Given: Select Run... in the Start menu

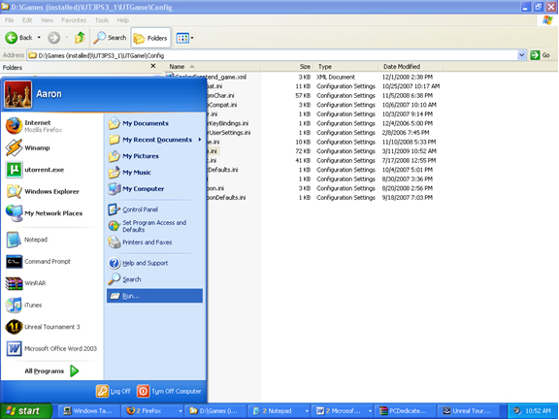Looking at the screenshot, I should [x=154, y=296].
